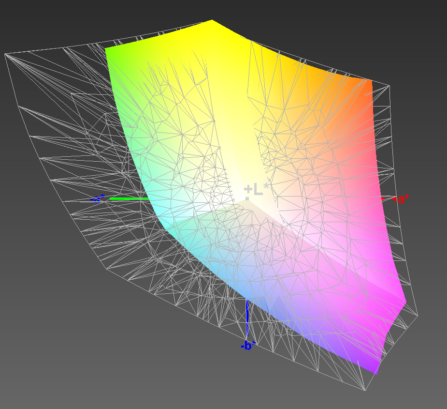The height and width of the screenshot is (409, 447).
Task: Pick the yellow peak of the gamut solid
Action: [x=212, y=21]
